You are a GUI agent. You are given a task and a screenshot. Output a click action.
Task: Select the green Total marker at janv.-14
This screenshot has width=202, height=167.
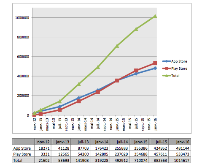point(79,84)
